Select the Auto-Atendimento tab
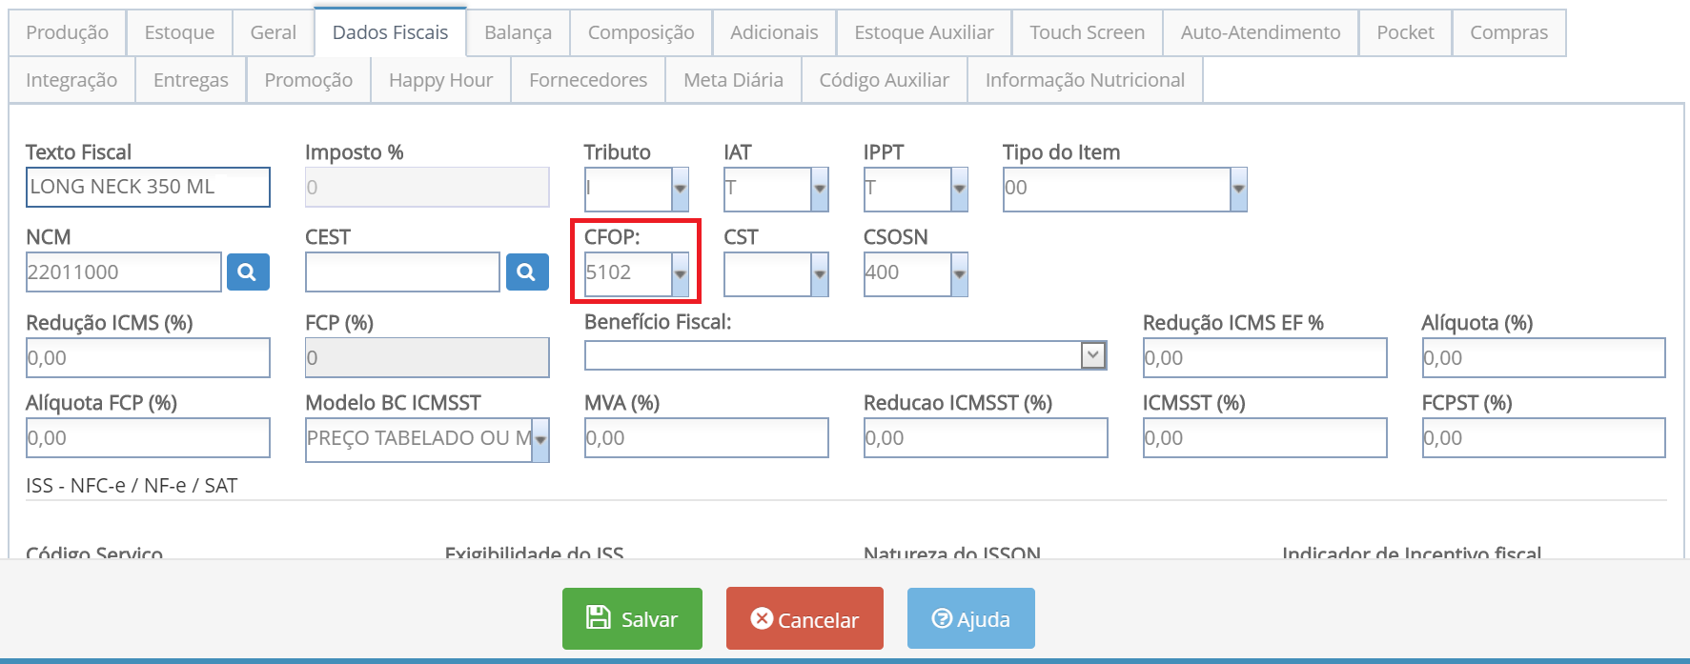The width and height of the screenshot is (1690, 664). coord(1260,32)
